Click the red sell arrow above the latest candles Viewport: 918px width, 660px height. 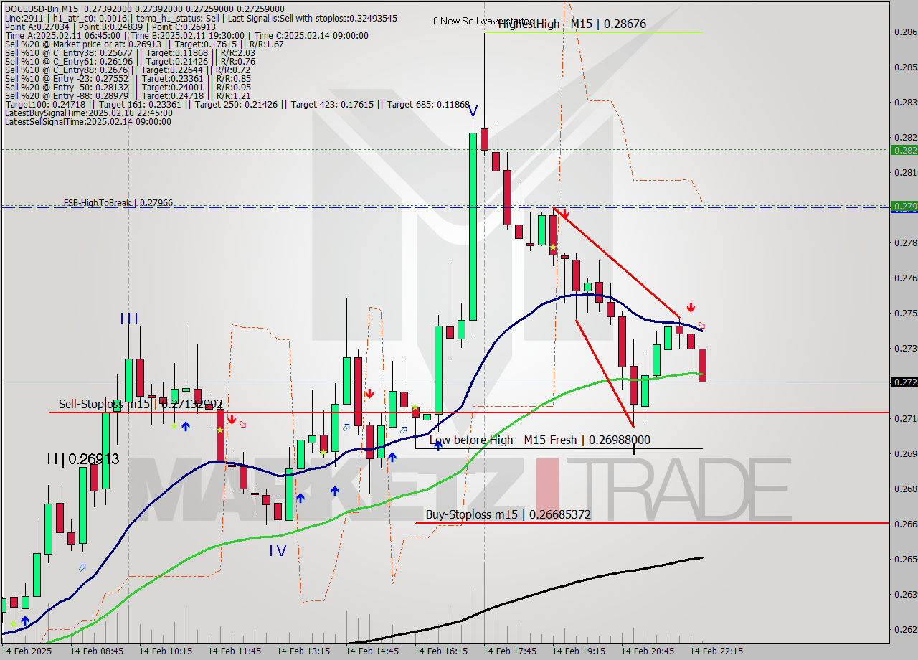click(691, 308)
